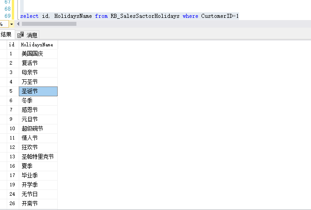
Task: Click the id cell with value 5
Action: [x=13, y=91]
